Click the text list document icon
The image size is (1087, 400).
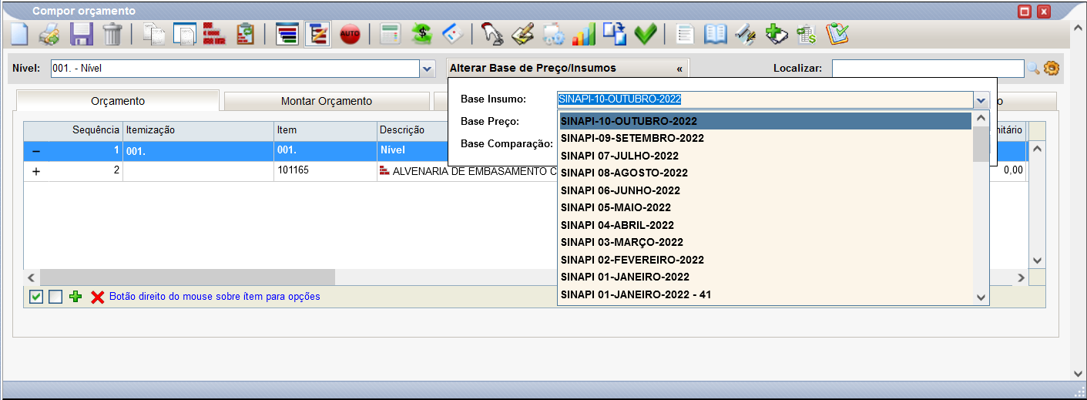(685, 34)
